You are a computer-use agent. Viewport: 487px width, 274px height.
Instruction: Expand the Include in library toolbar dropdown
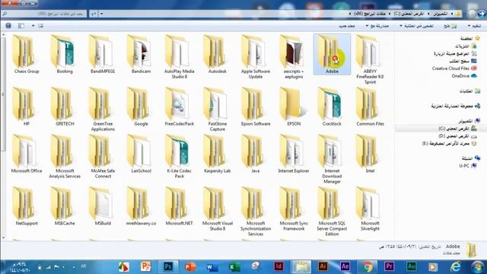tap(416, 26)
